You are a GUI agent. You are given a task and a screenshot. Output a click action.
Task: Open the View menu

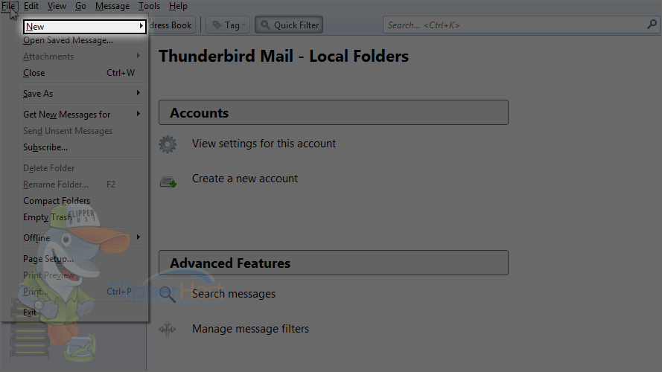[57, 7]
